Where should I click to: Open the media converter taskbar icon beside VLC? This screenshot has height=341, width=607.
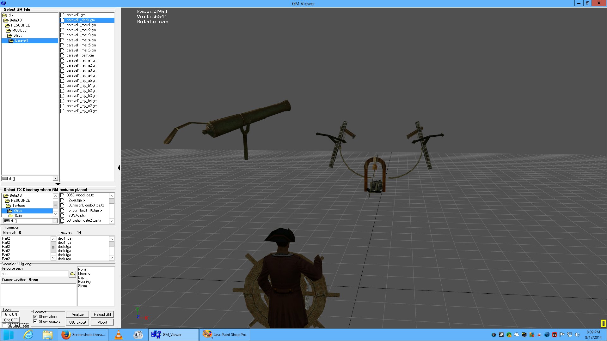(x=138, y=335)
